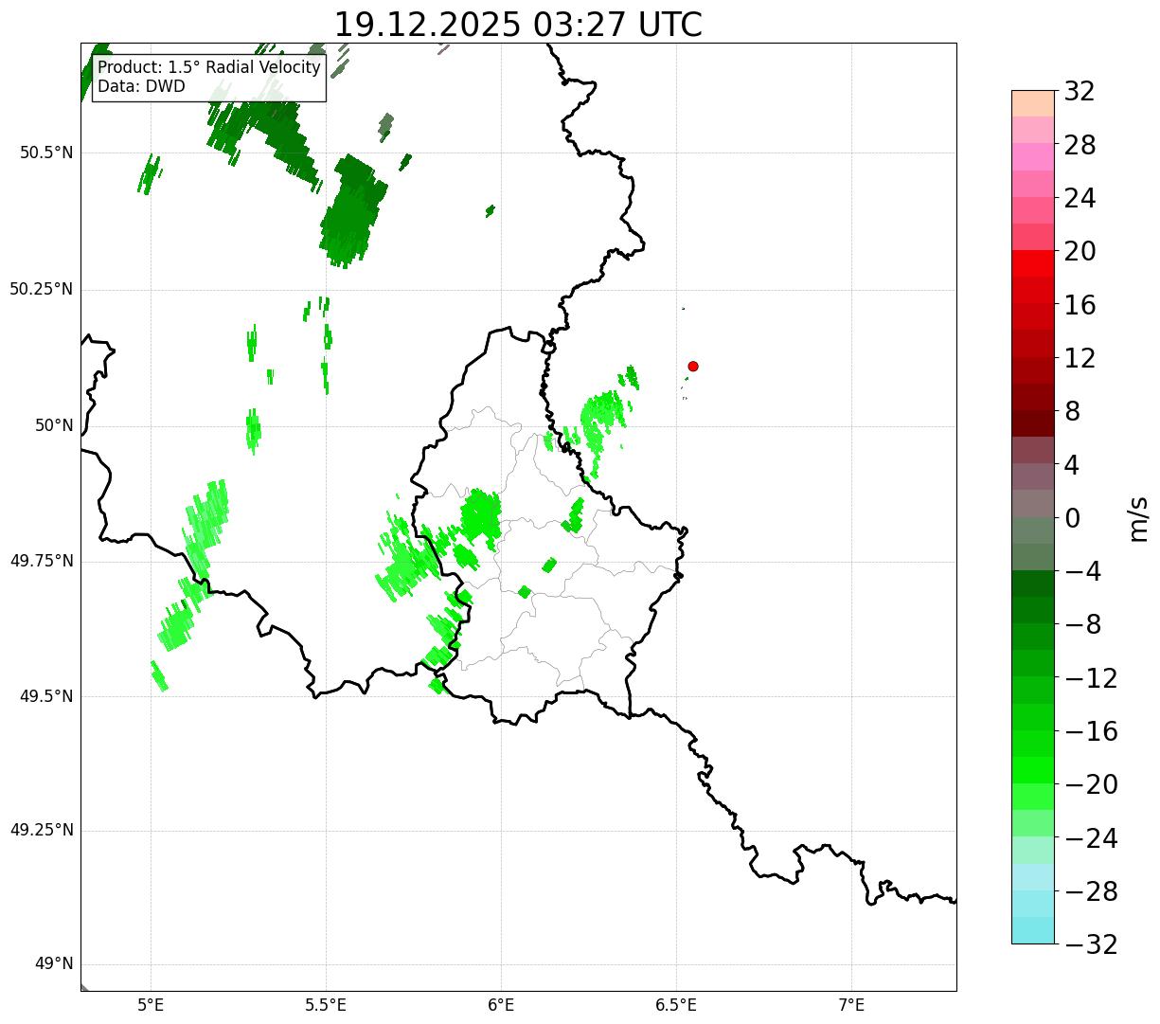Click the colorbar tick label −20

click(x=1091, y=785)
